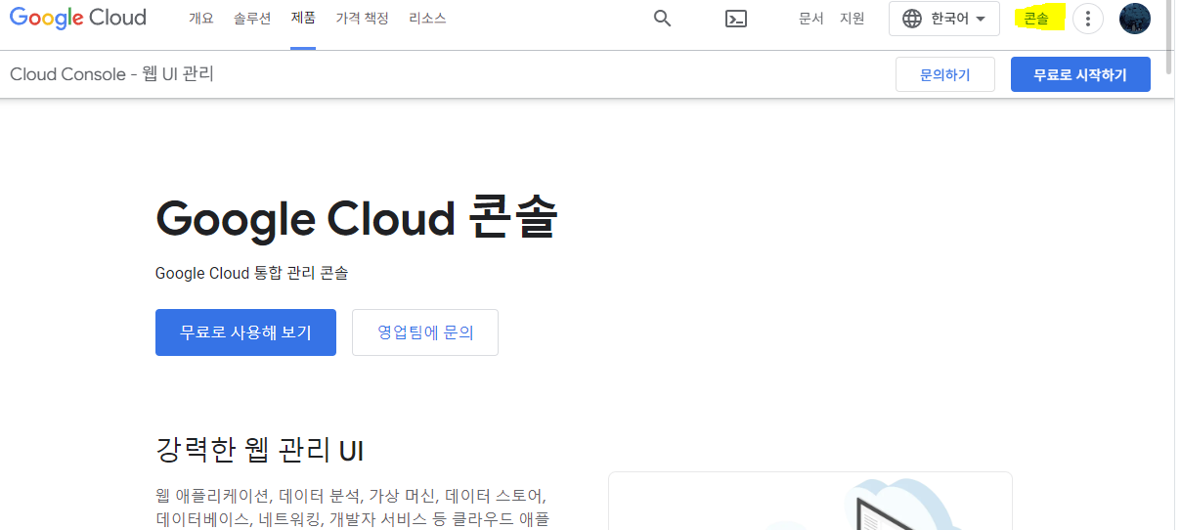Open the highlighted 콘솔 link
This screenshot has width=1181, height=530.
coord(1036,19)
